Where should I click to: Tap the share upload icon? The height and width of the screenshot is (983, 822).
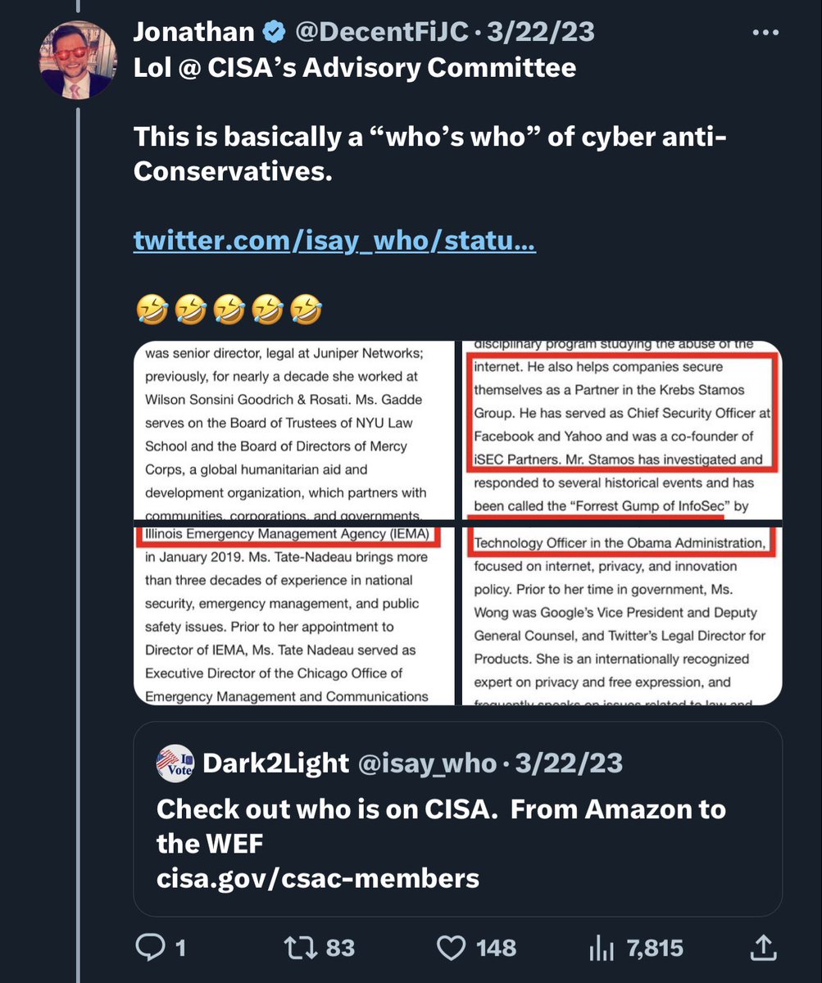[764, 948]
